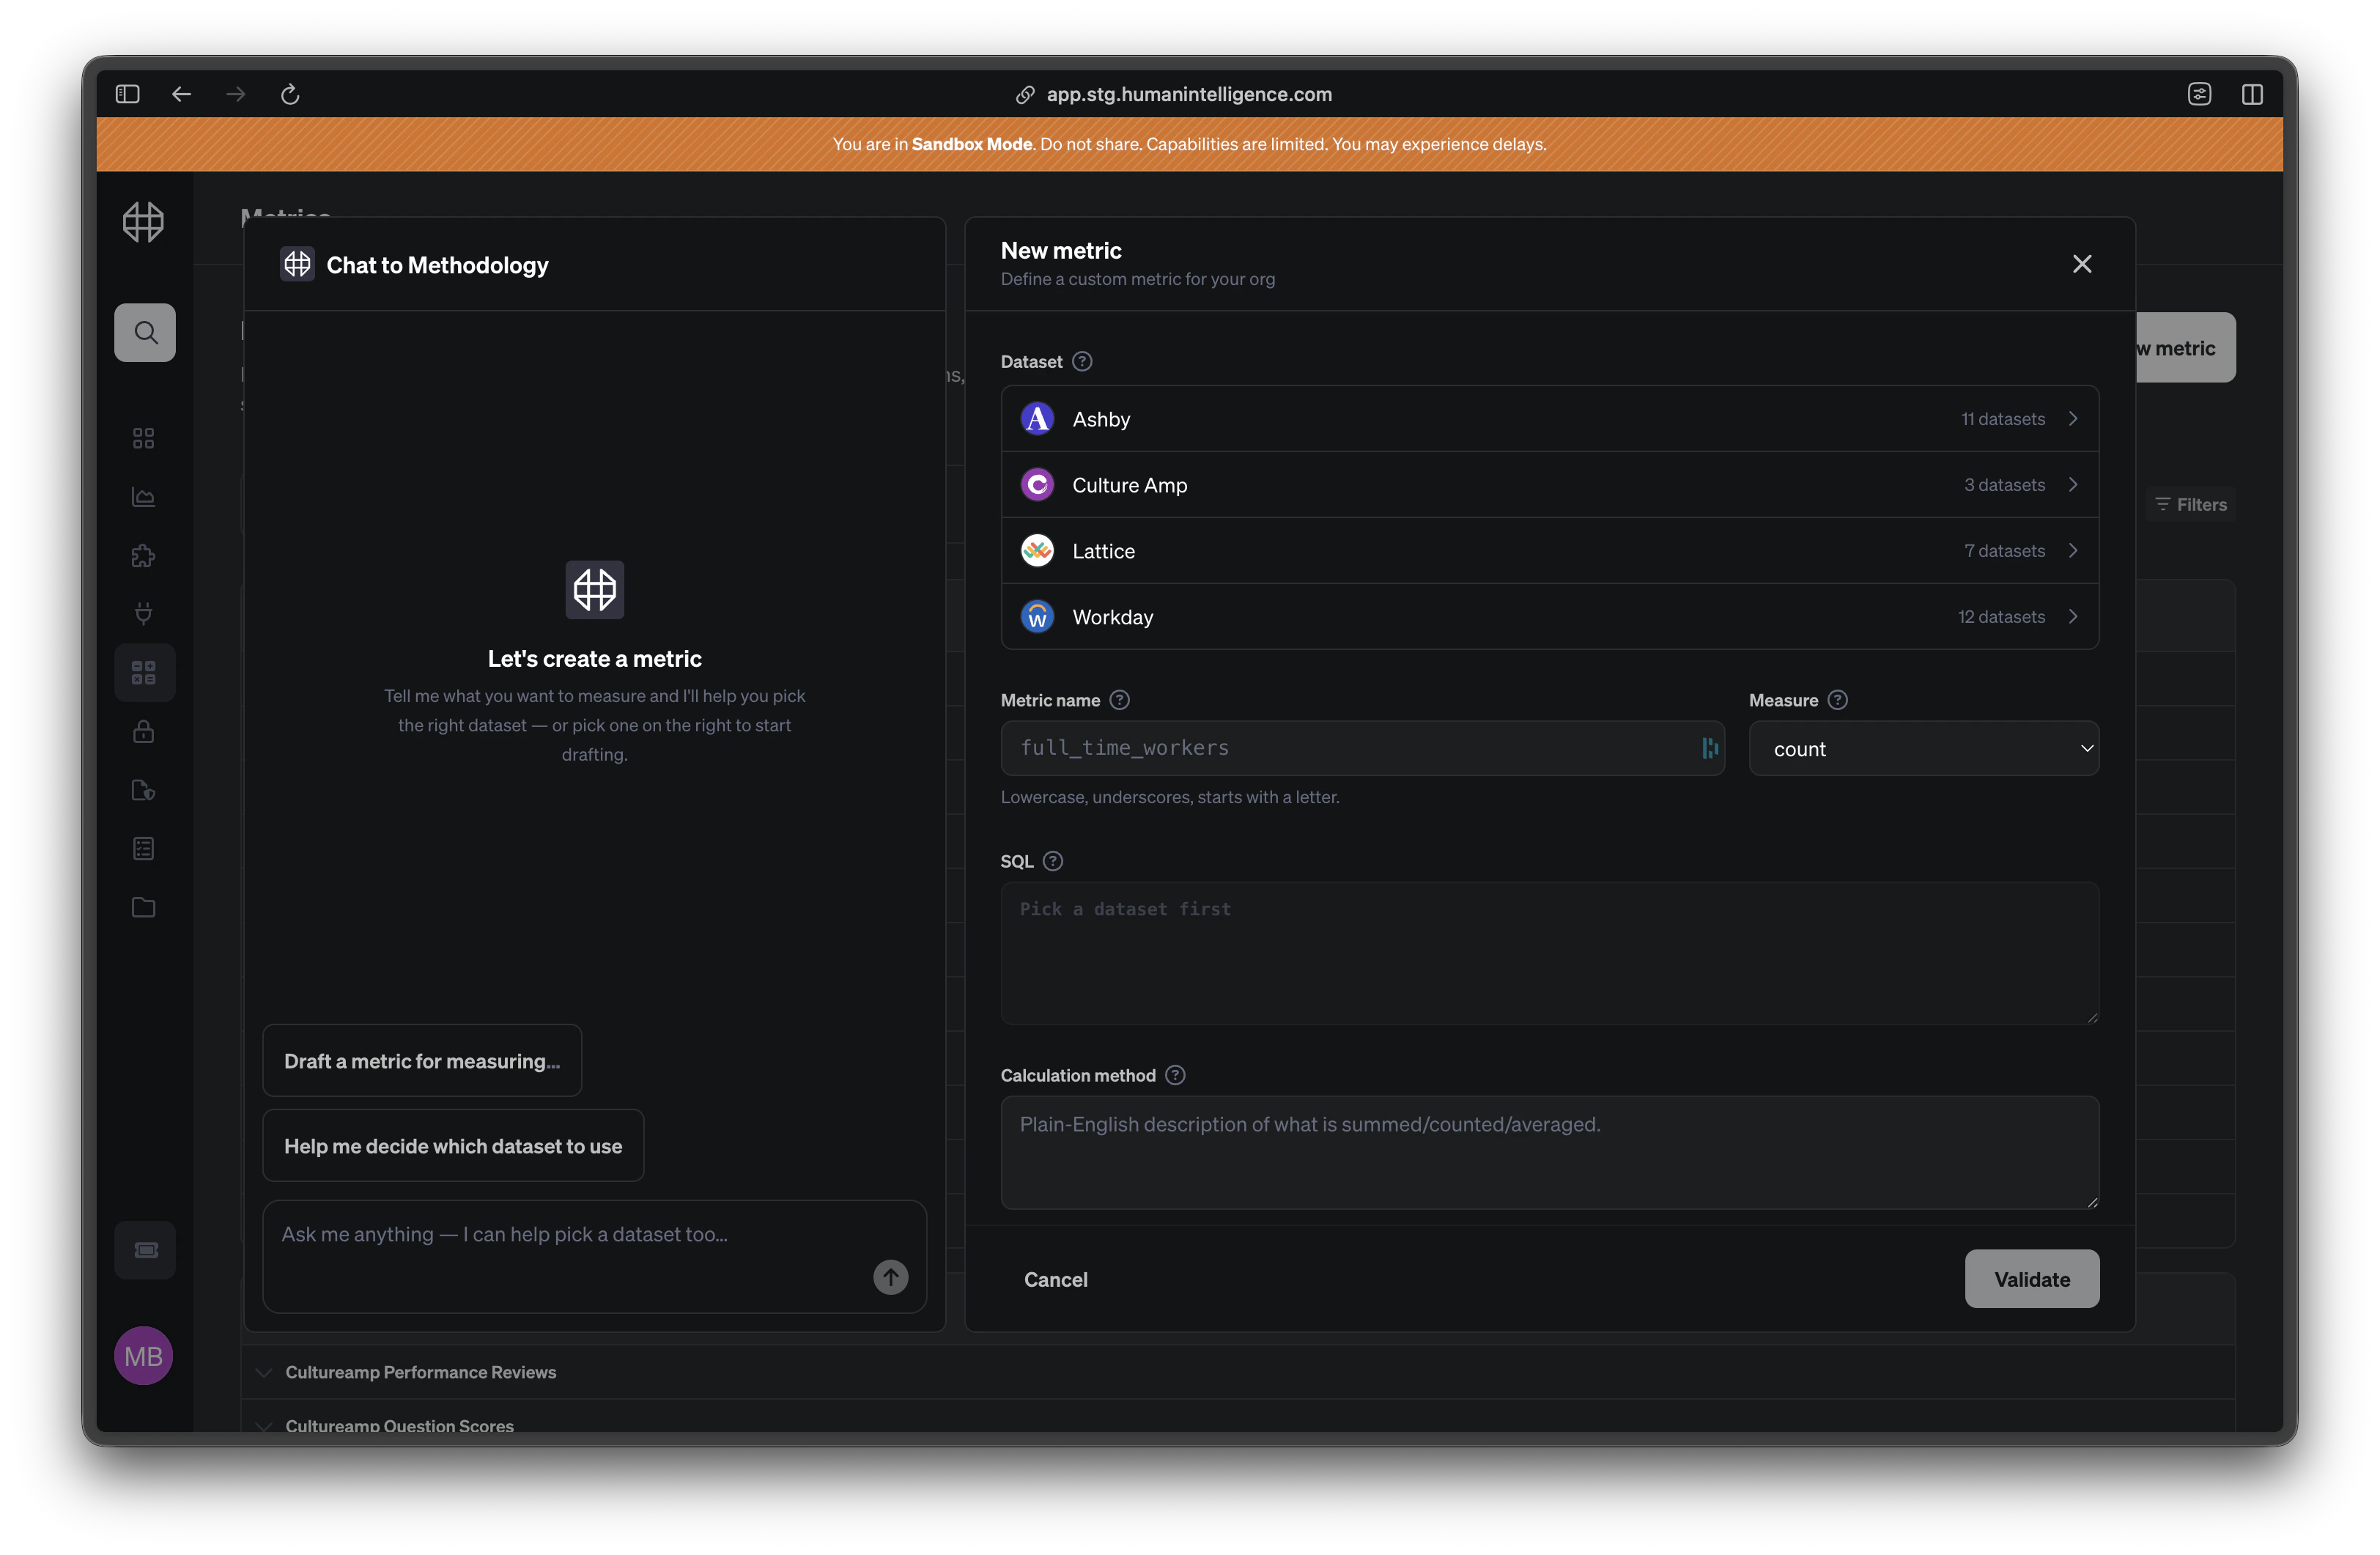Viewport: 2380px width, 1555px height.
Task: Open the lock permissions icon in sidebar
Action: point(144,731)
